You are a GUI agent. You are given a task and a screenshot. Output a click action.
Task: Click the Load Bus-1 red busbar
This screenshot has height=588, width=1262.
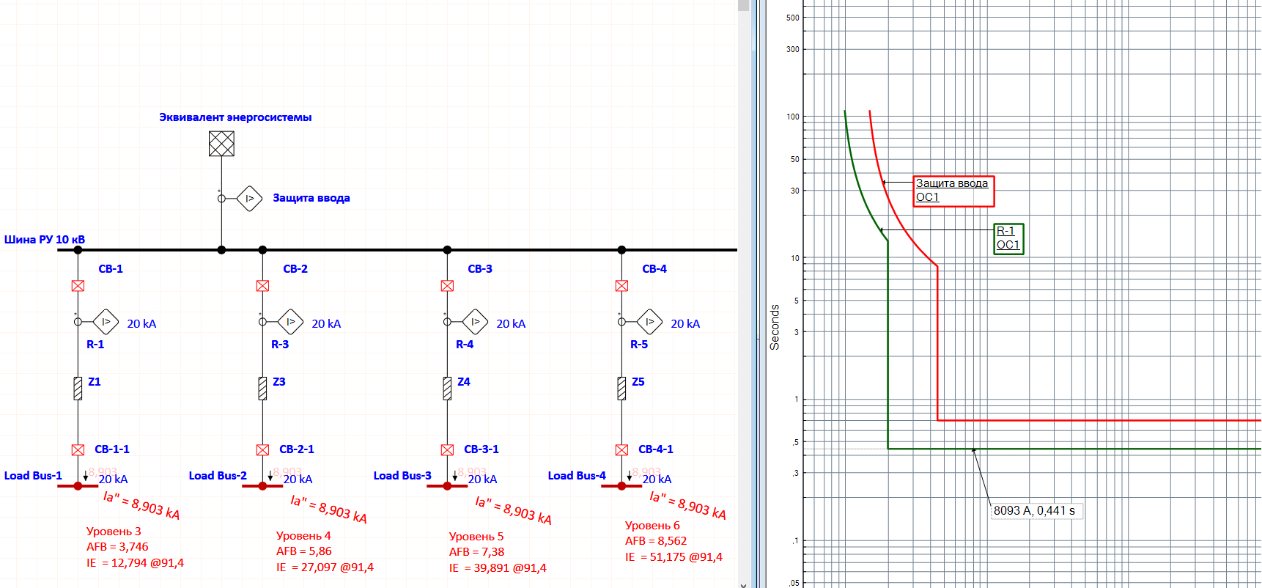(x=67, y=486)
